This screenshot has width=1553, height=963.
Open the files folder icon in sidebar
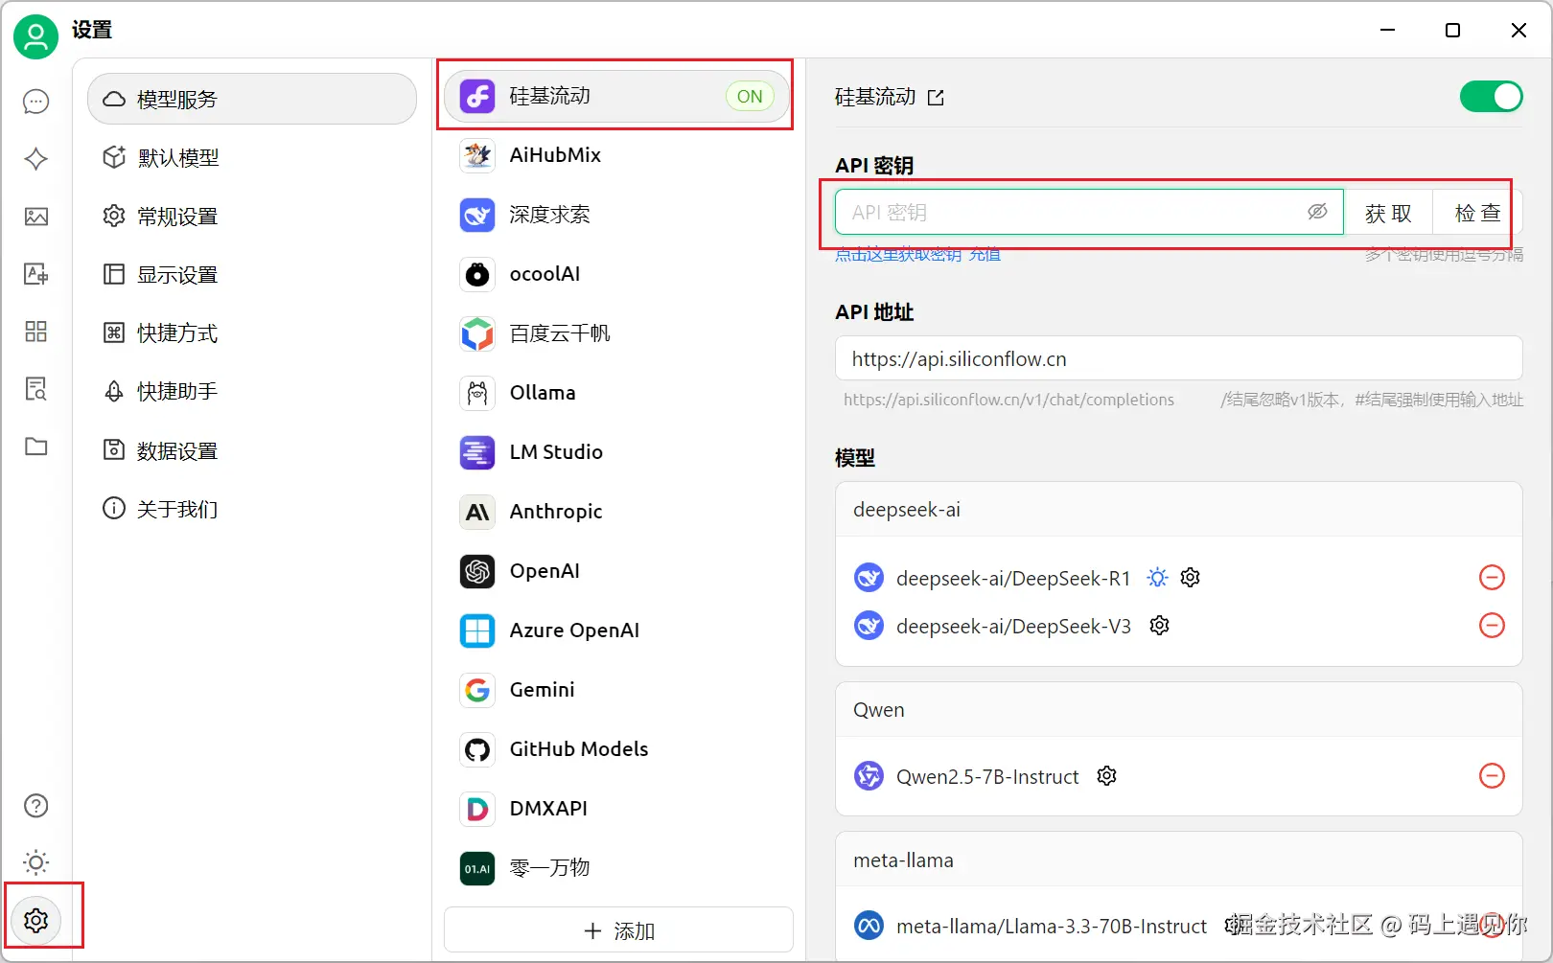point(36,447)
